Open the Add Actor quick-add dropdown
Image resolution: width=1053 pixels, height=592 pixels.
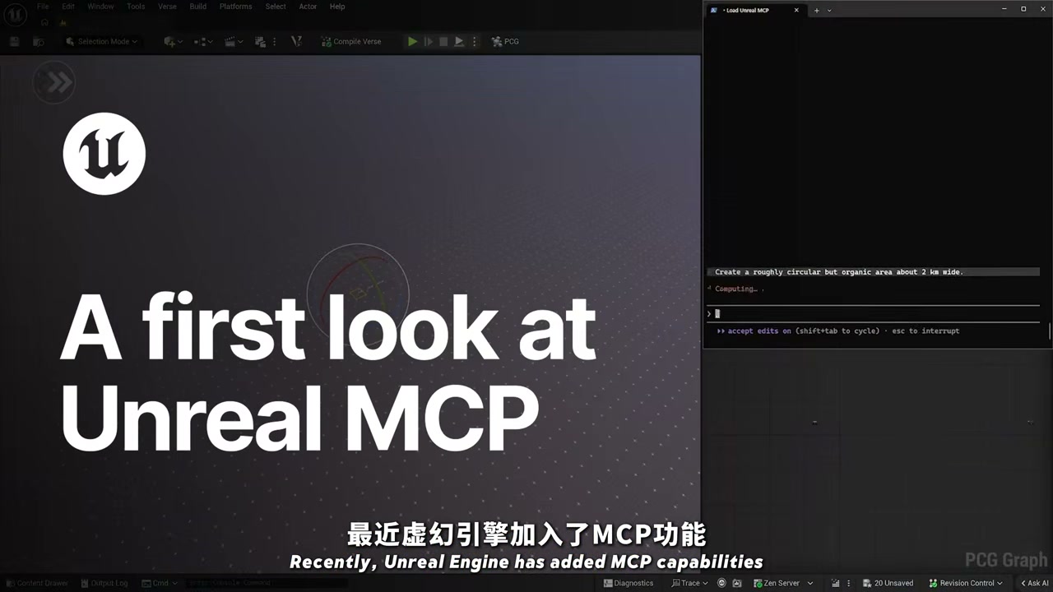click(173, 41)
